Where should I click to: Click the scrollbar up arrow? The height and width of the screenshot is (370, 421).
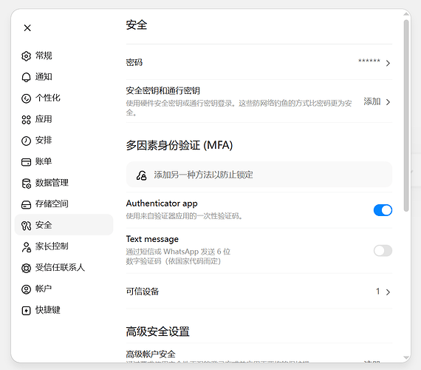406,15
